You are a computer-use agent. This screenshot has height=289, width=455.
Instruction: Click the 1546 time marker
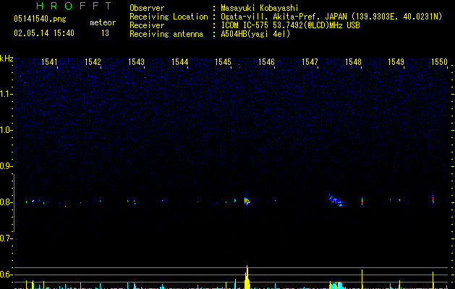click(x=266, y=62)
